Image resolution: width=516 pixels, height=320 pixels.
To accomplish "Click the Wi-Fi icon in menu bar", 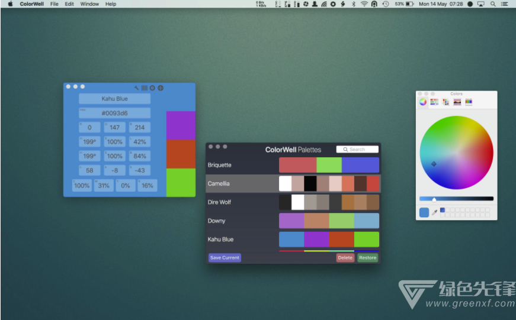I will (364, 4).
